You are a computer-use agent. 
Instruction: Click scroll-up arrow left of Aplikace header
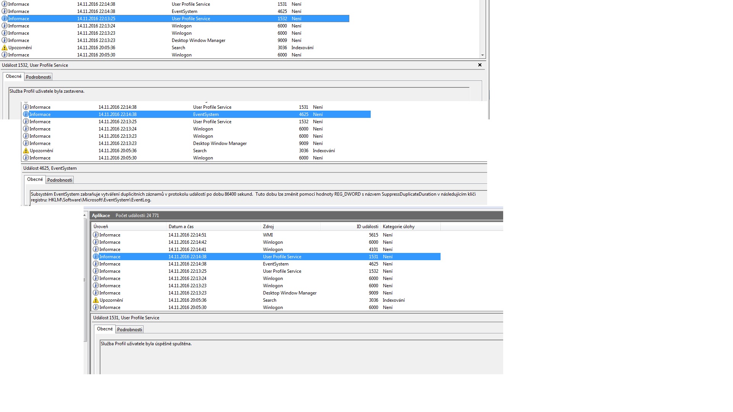tap(85, 216)
